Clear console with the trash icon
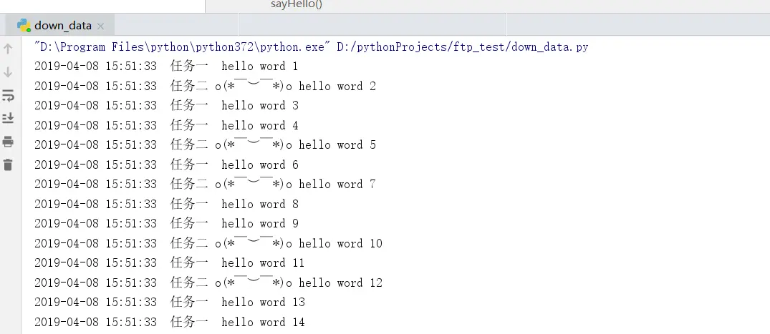Screen dimensions: 770x334 (8, 164)
